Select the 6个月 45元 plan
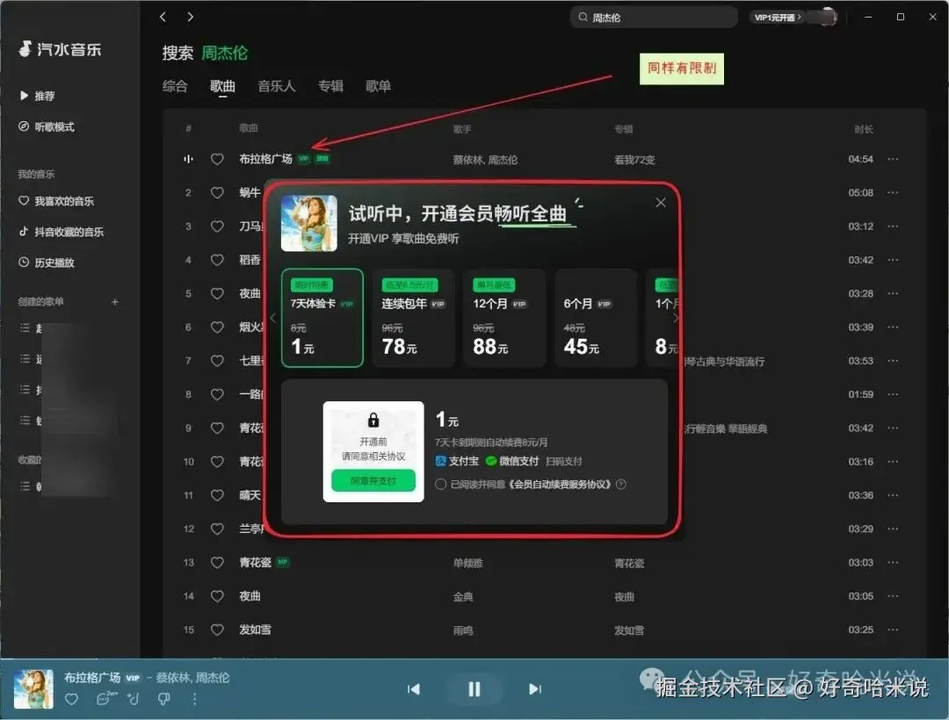Screen dimensions: 949x720 596,318
